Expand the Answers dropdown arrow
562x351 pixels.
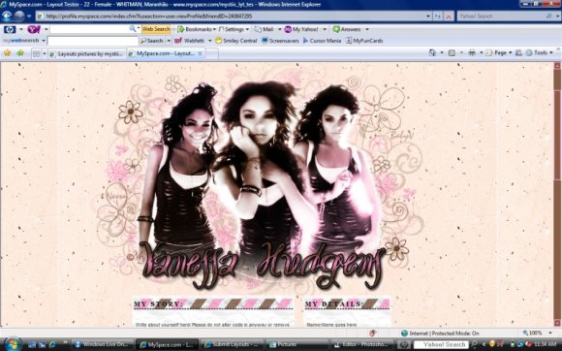tap(366, 29)
